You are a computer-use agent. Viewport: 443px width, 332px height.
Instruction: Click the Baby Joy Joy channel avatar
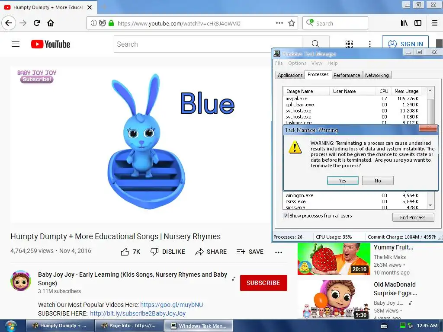click(x=21, y=280)
